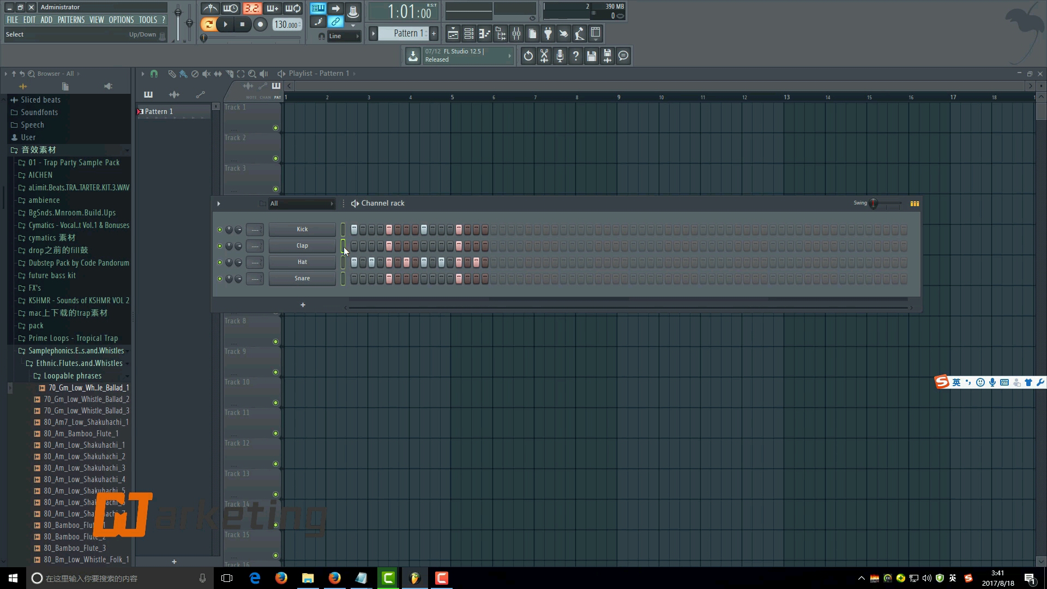Expand the Loopable phrases subfolder

pos(72,375)
